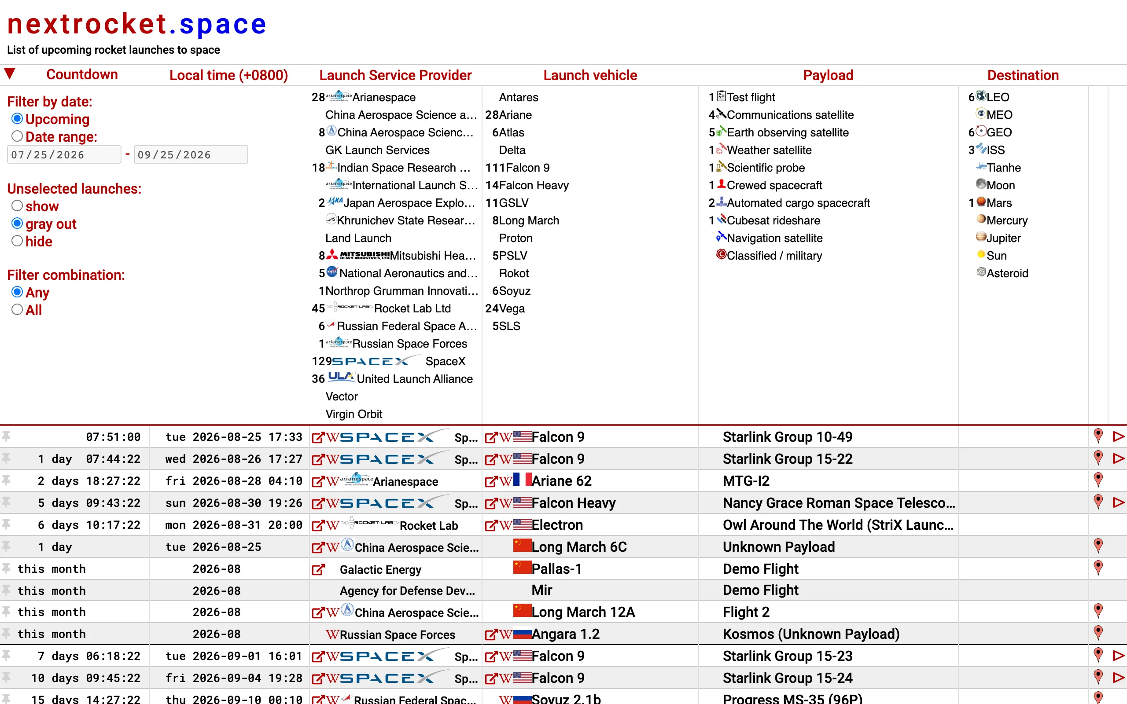Filter by Tianhe station icon

point(981,167)
